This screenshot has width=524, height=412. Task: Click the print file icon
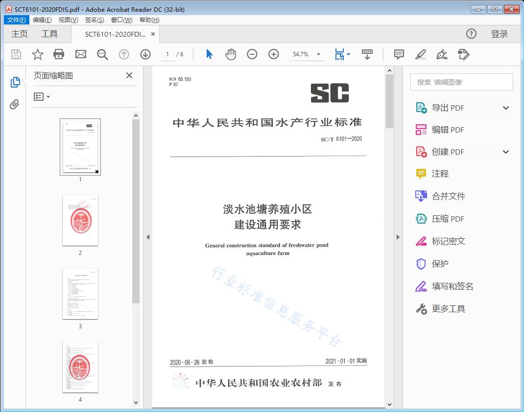click(x=59, y=54)
